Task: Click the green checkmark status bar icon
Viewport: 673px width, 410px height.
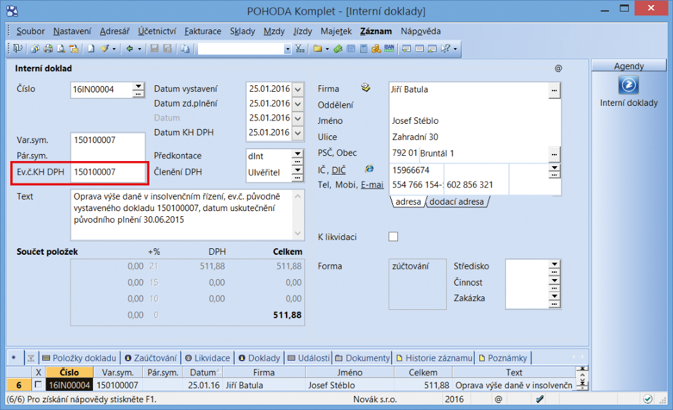Action: click(647, 399)
